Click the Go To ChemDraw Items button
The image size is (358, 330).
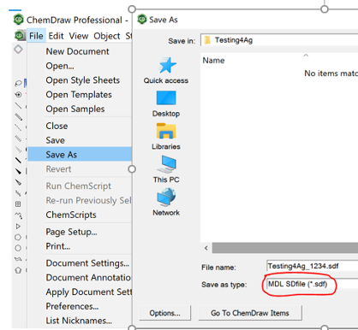(x=250, y=313)
